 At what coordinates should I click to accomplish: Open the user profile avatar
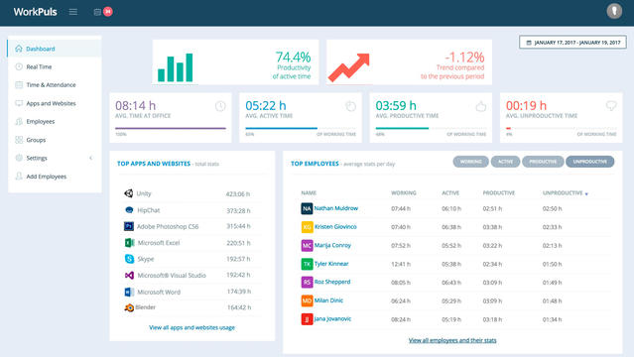pos(614,11)
